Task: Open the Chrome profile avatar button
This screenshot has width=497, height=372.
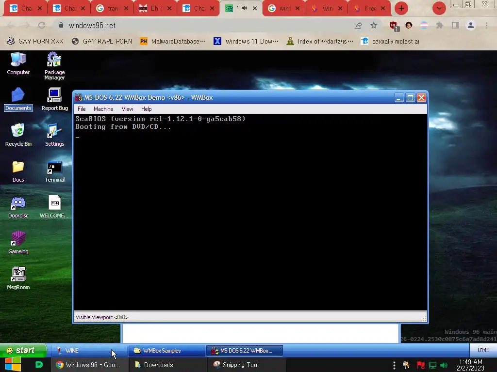Action: (471, 25)
